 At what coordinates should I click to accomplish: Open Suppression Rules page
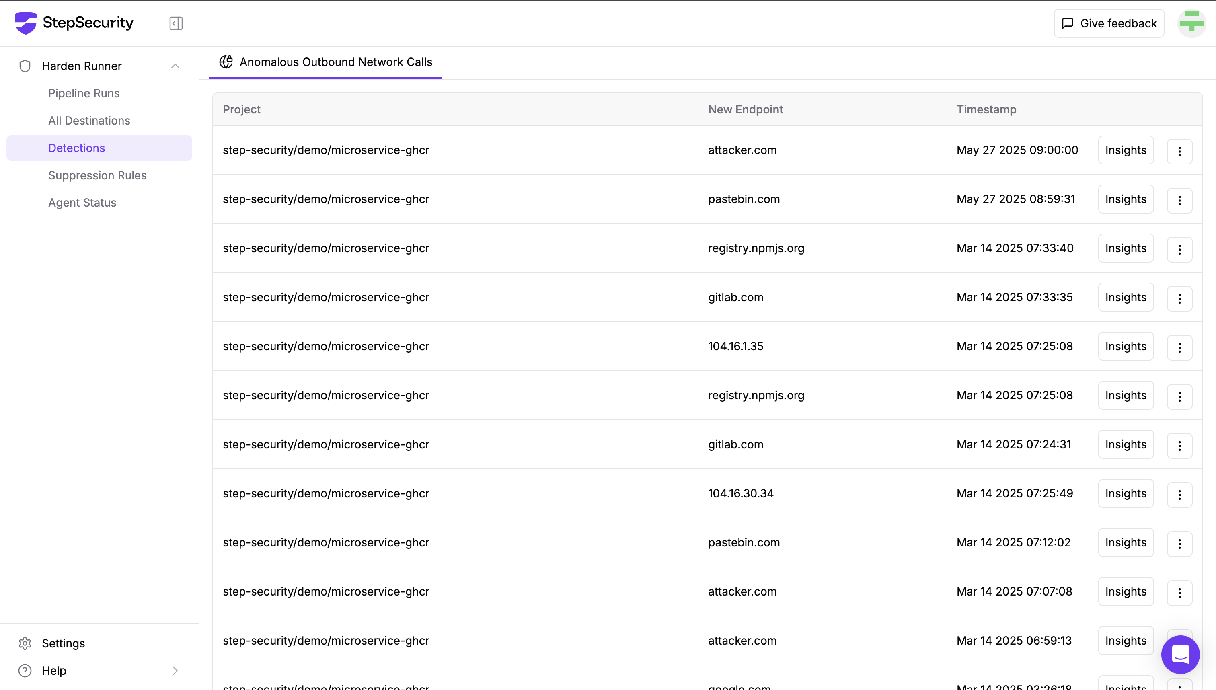(x=97, y=175)
